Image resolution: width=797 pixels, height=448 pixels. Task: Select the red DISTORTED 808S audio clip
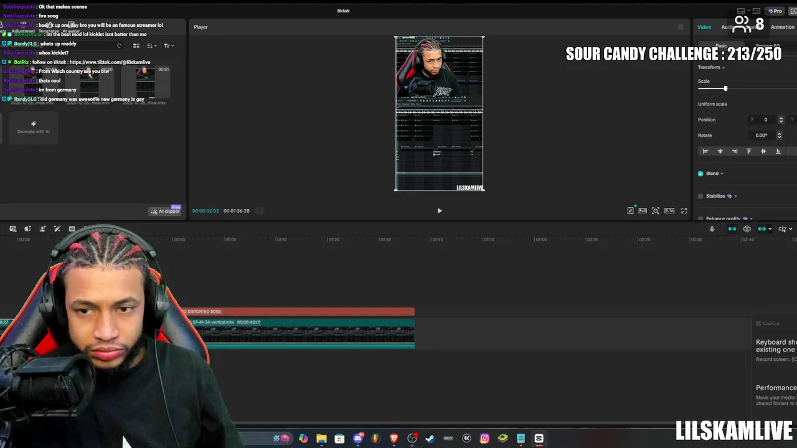(296, 312)
